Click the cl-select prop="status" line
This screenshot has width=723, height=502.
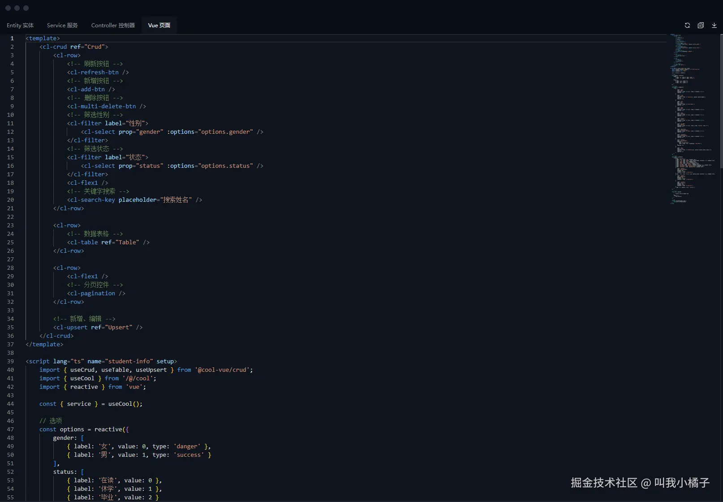point(172,166)
